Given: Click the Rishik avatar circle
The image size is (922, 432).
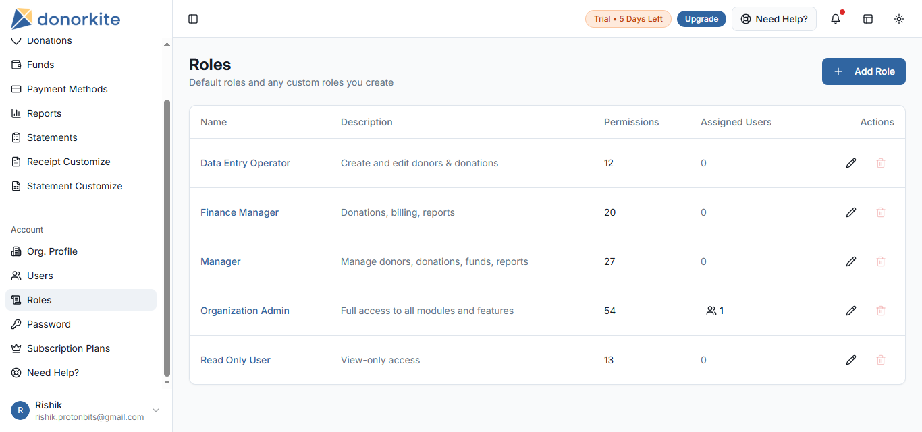Looking at the screenshot, I should point(20,410).
